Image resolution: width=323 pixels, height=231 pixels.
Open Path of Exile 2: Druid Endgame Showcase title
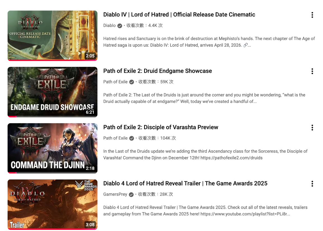(x=157, y=71)
